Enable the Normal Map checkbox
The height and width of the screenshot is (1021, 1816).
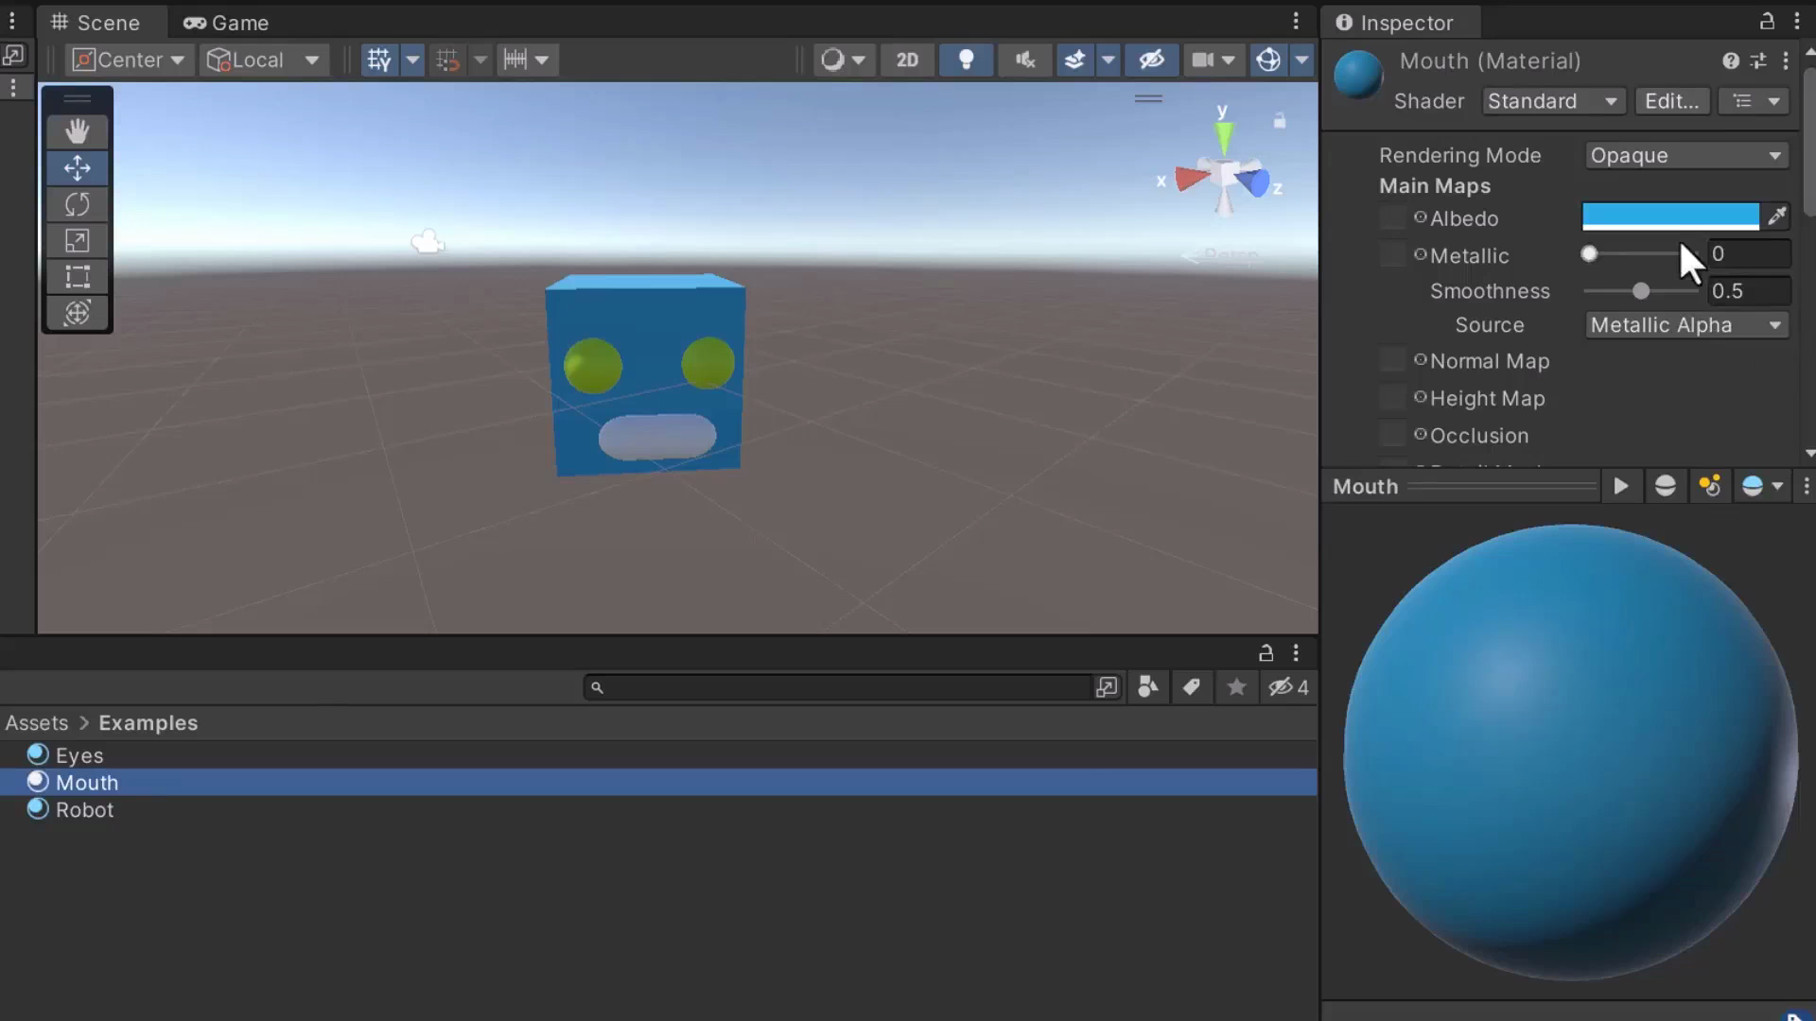tap(1392, 359)
